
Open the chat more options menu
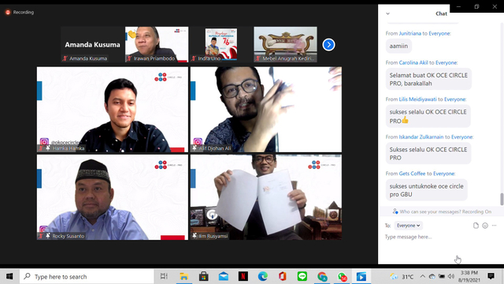(x=494, y=226)
